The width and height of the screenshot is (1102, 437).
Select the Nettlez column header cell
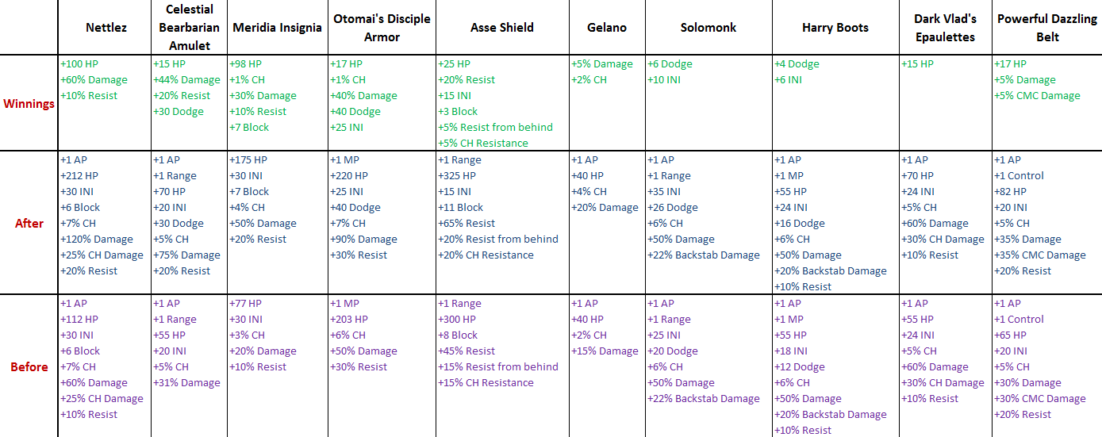(x=105, y=27)
